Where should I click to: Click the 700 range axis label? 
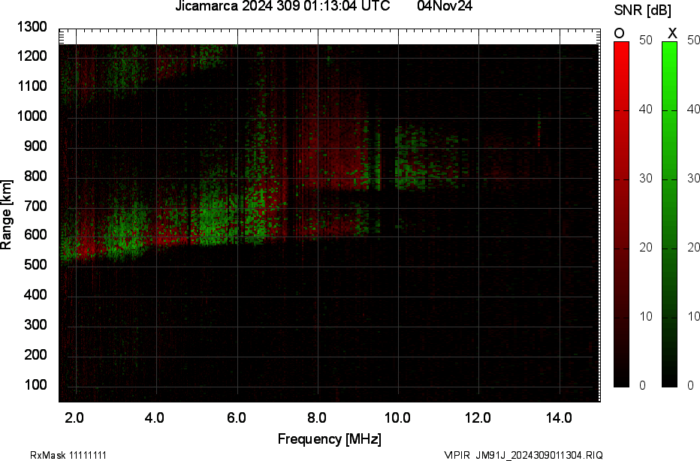[x=35, y=206]
